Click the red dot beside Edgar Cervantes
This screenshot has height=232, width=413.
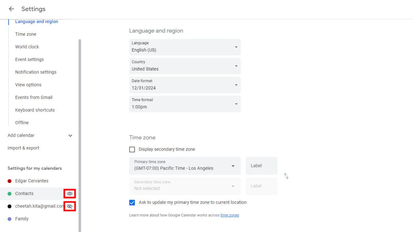[9, 181]
